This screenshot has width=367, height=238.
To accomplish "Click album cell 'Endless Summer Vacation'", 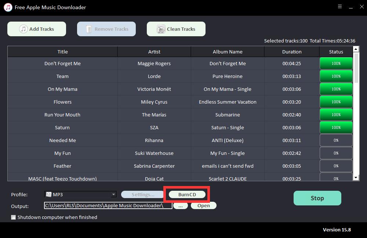I will click(x=228, y=102).
